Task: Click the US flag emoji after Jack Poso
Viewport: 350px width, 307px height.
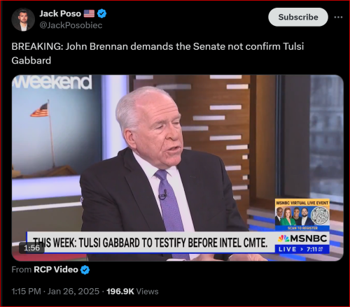Action: click(x=89, y=13)
